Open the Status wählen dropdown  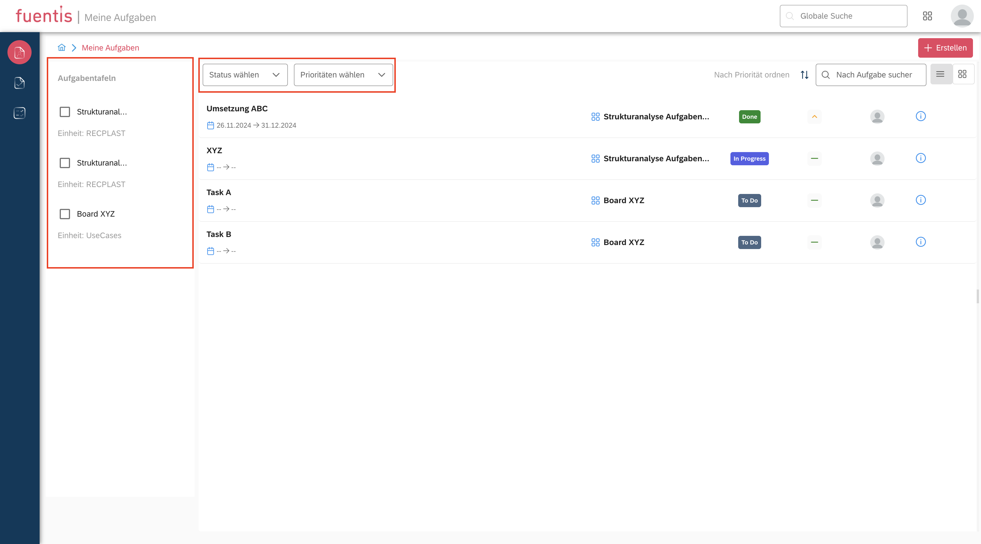[x=245, y=75]
